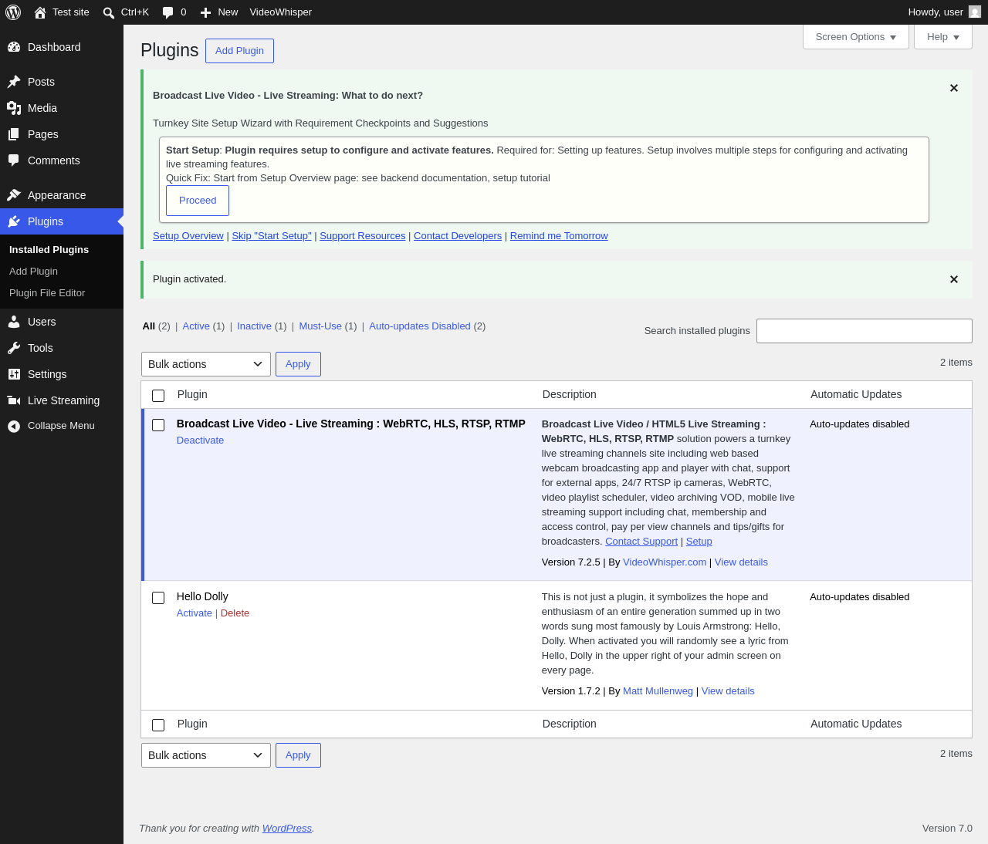
Task: View details for Broadcast Live Video plugin
Action: (x=741, y=562)
